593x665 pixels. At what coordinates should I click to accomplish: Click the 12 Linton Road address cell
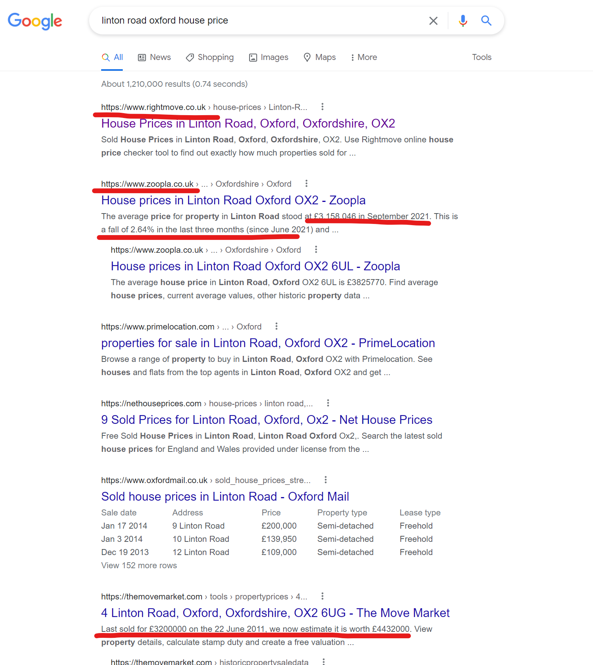201,552
